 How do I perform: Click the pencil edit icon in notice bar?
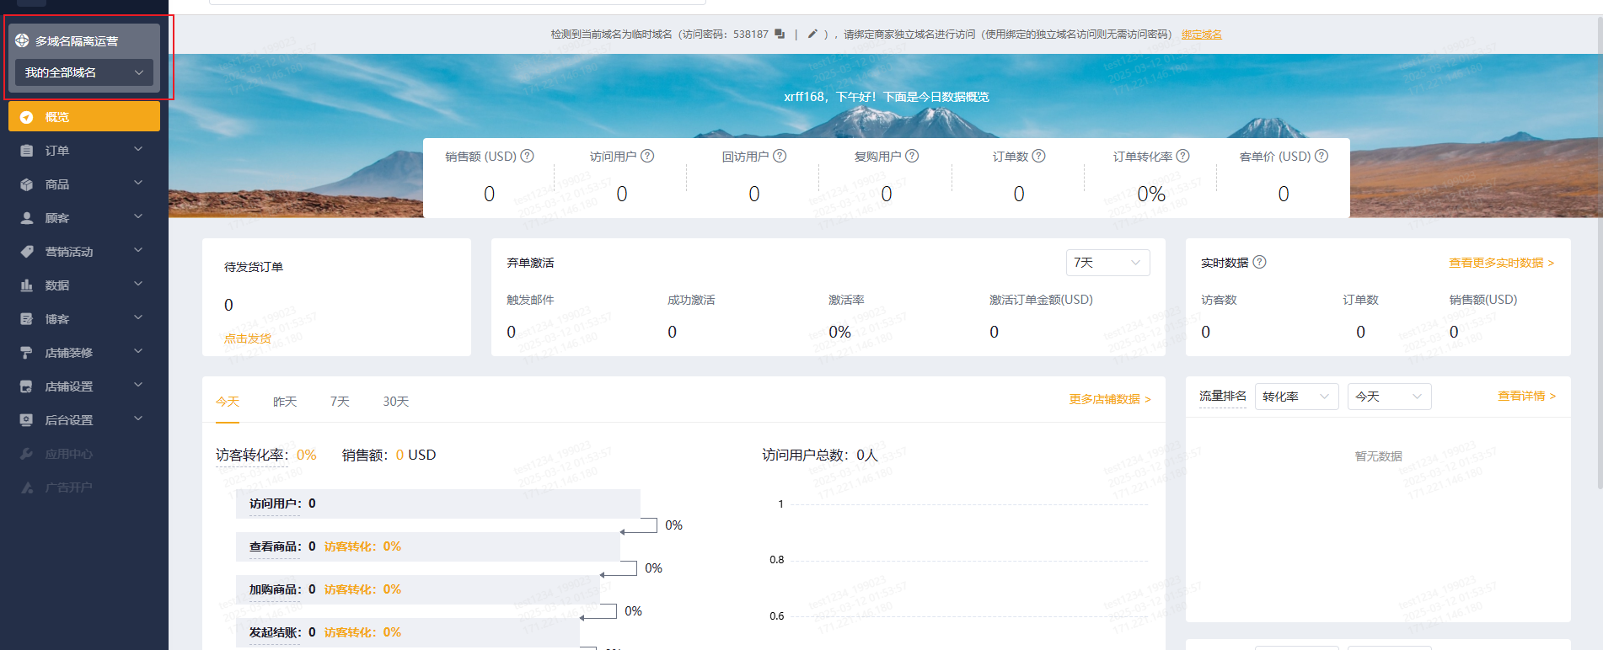coord(812,34)
